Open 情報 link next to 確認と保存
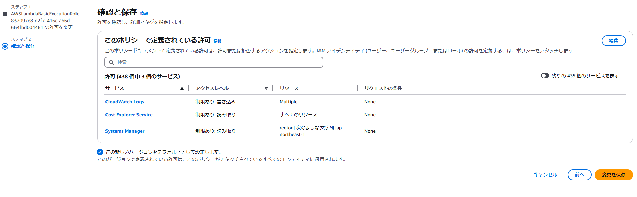Viewport: 637px width, 197px height. point(144,14)
